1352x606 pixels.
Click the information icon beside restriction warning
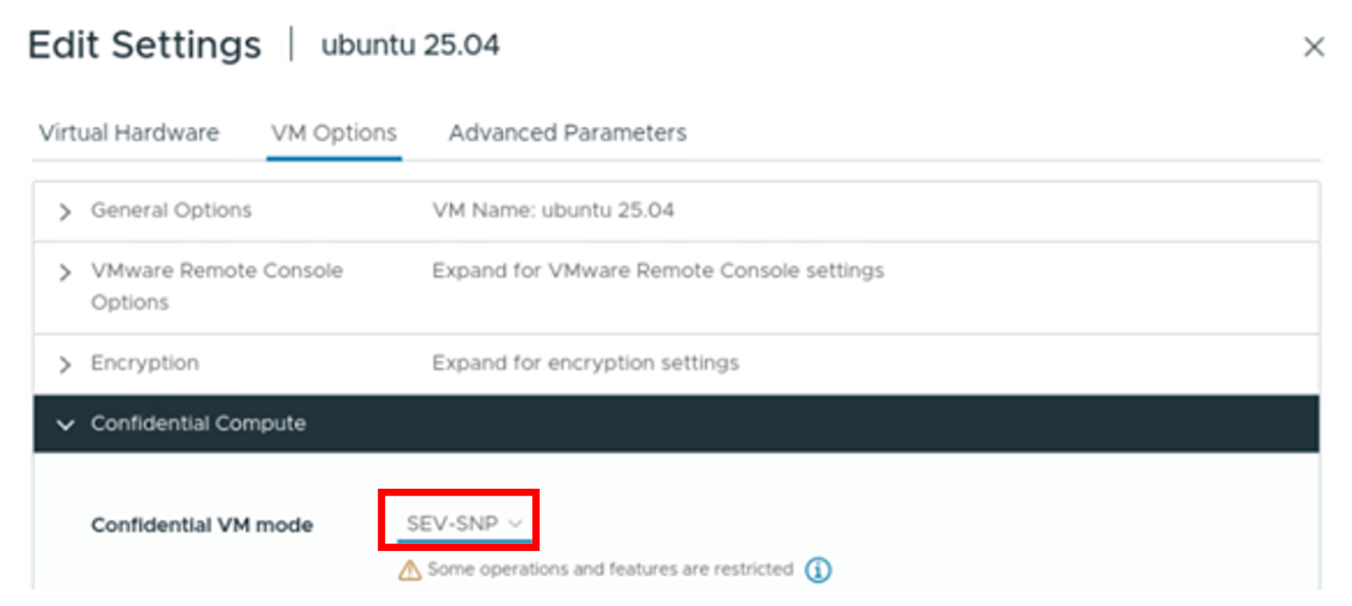coord(818,570)
